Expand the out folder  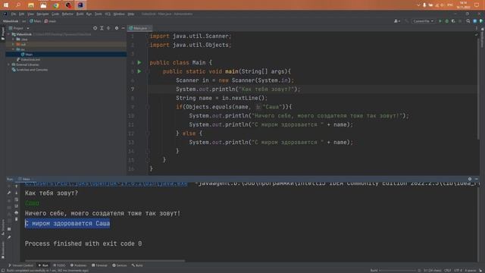click(x=13, y=44)
